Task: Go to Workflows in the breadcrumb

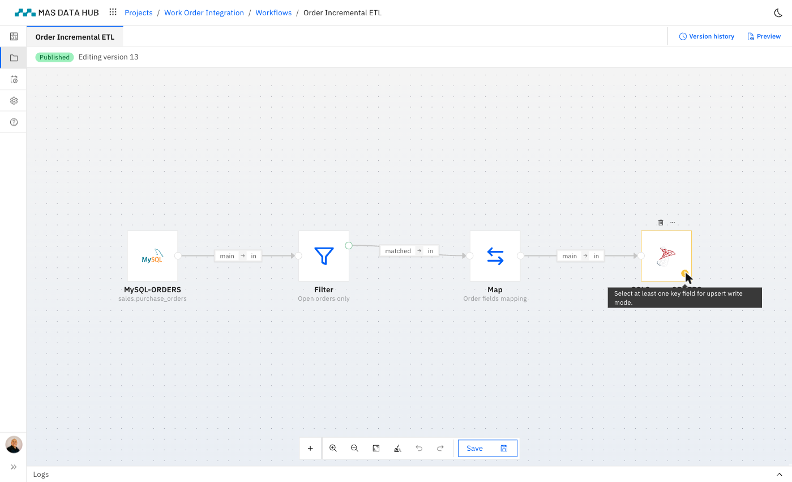Action: click(273, 12)
